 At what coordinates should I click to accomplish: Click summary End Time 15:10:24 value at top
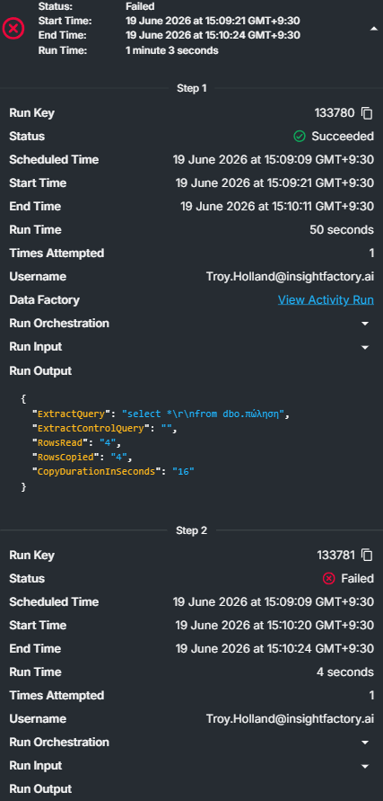tap(213, 36)
